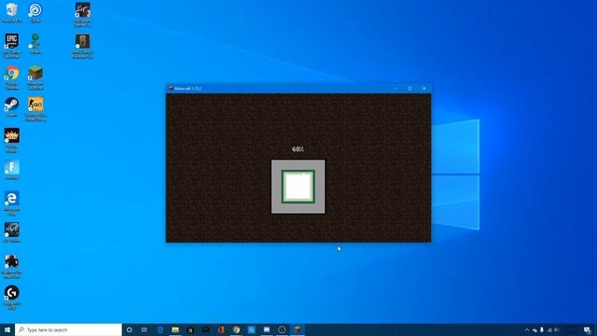Open the Office taskbar icon
The height and width of the screenshot is (336, 597).
pos(221,329)
